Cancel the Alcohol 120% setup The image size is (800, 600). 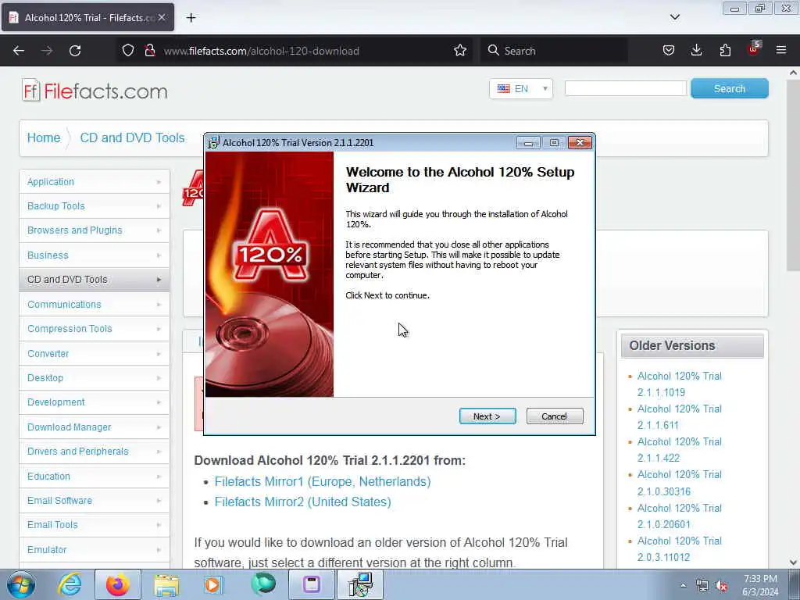tap(554, 416)
